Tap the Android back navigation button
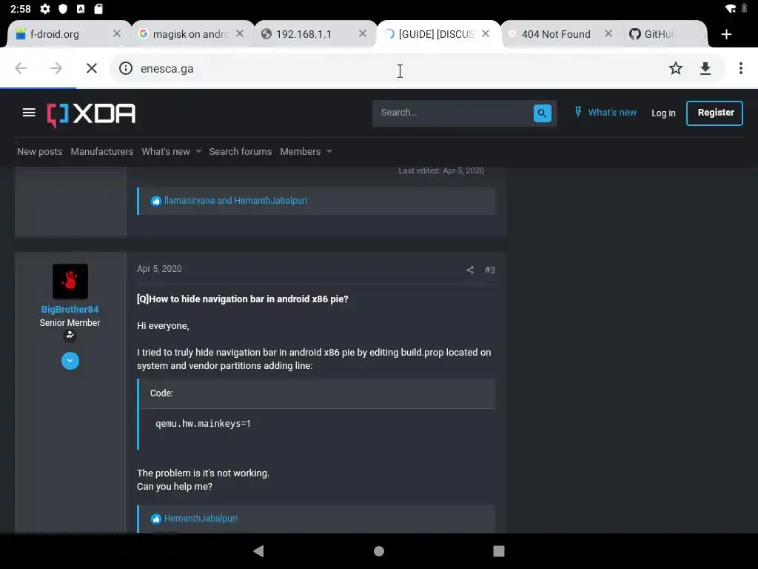This screenshot has width=758, height=569. [x=258, y=551]
